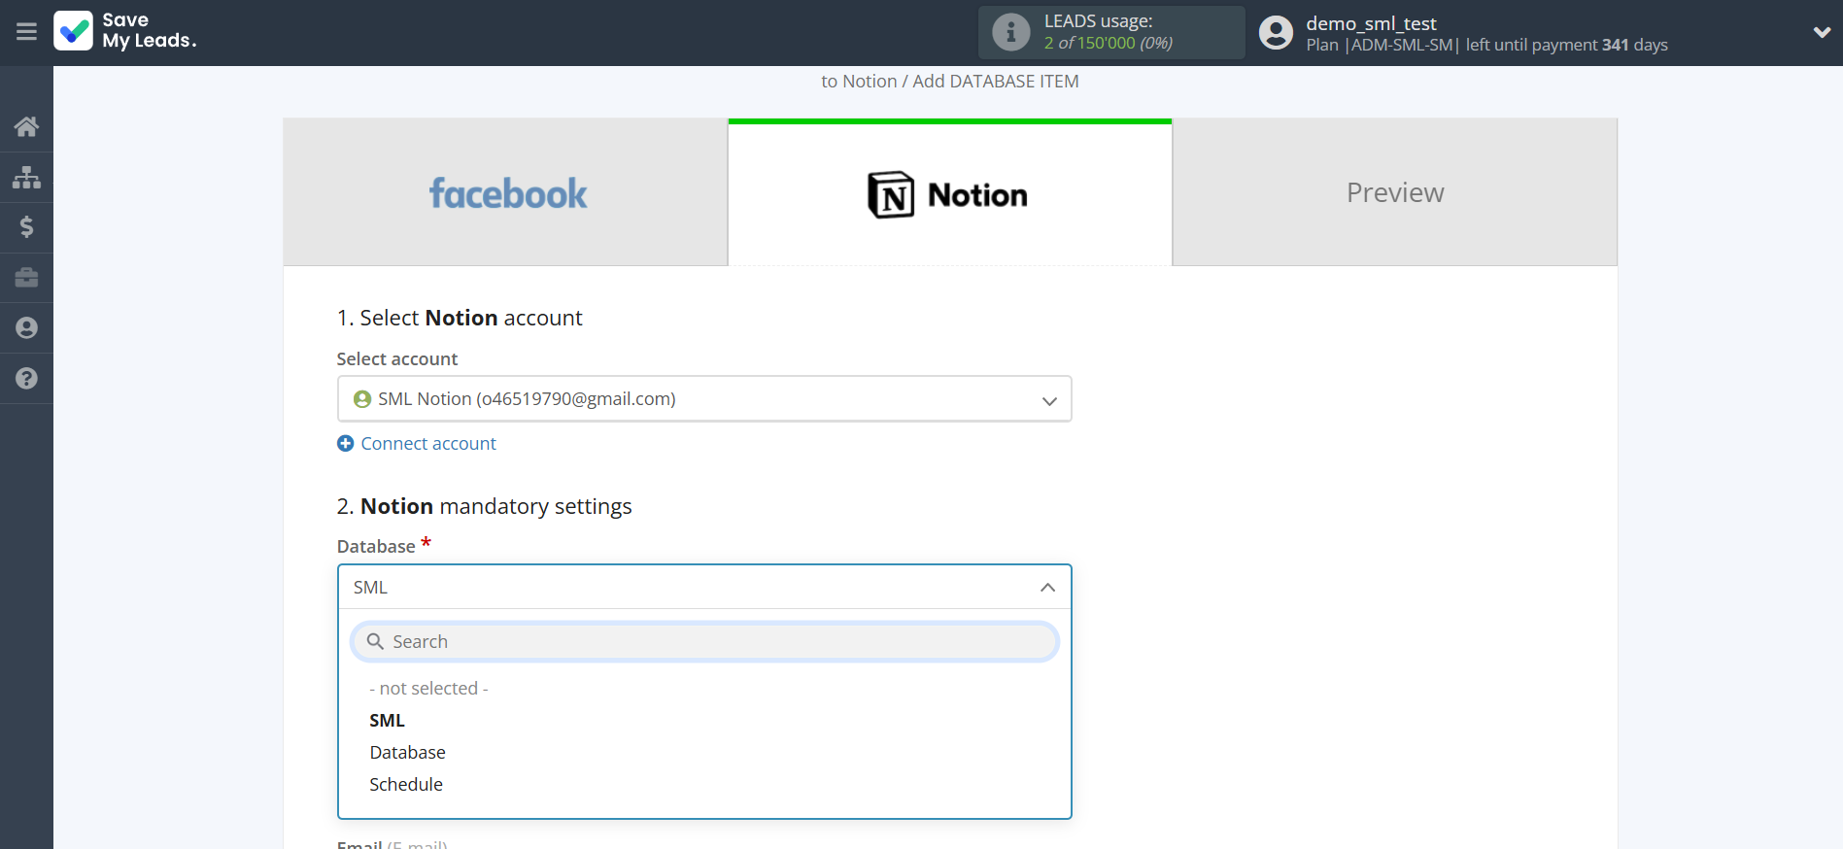Open the hamburger menu
This screenshot has width=1843, height=849.
point(26,32)
